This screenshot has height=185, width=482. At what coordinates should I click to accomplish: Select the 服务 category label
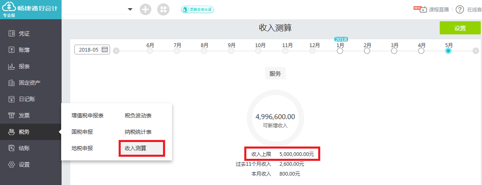click(275, 74)
